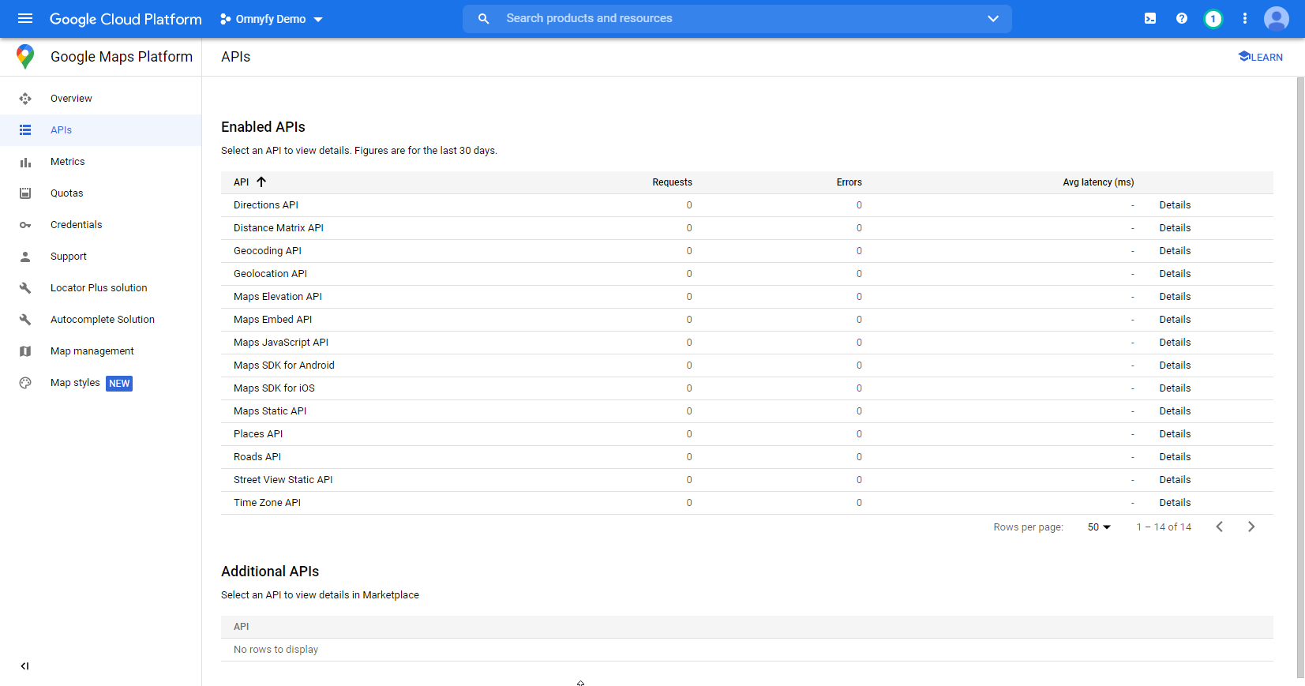
Task: Open the Omnyfy Demo project selector
Action: tap(272, 19)
